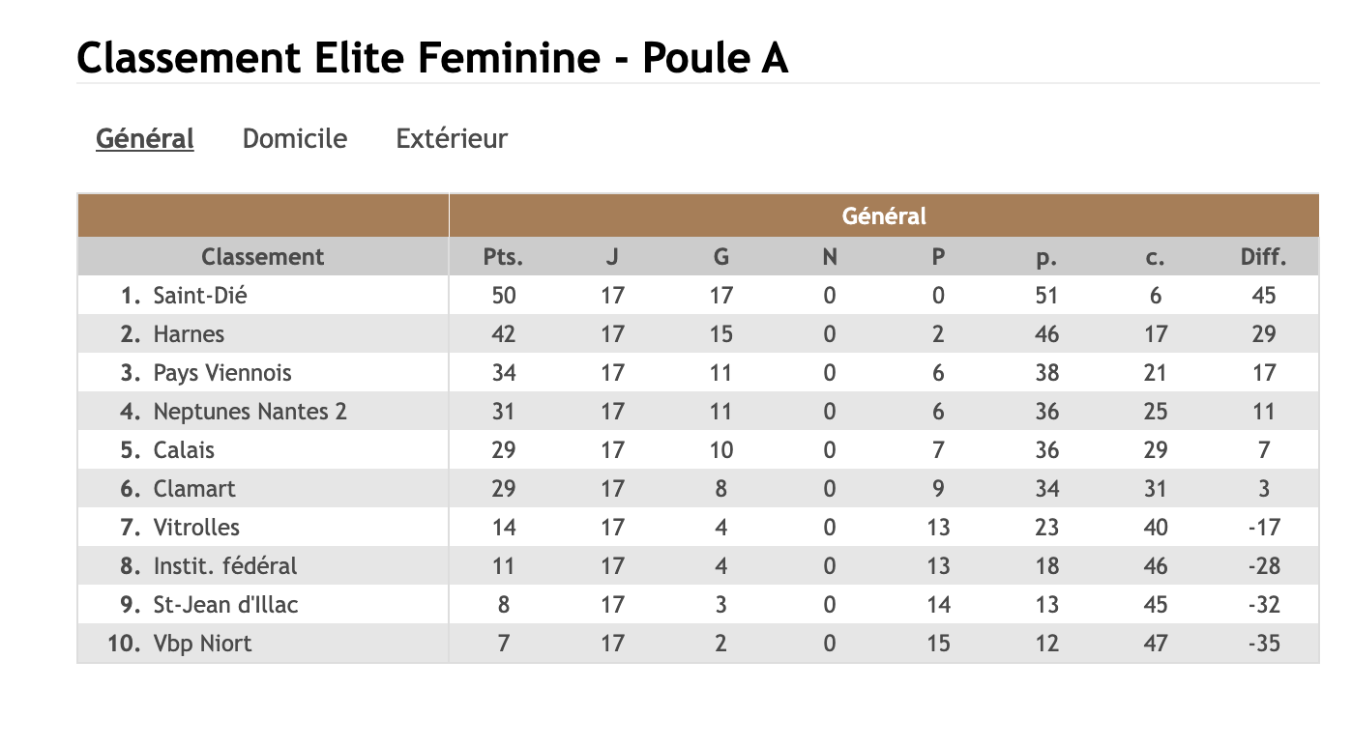
Task: Click the brown Général table header
Action: click(x=884, y=216)
